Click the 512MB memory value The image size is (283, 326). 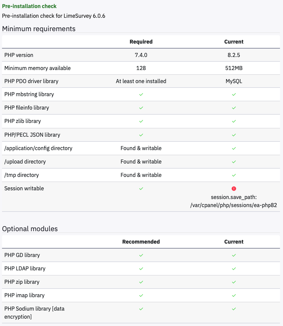(x=234, y=68)
